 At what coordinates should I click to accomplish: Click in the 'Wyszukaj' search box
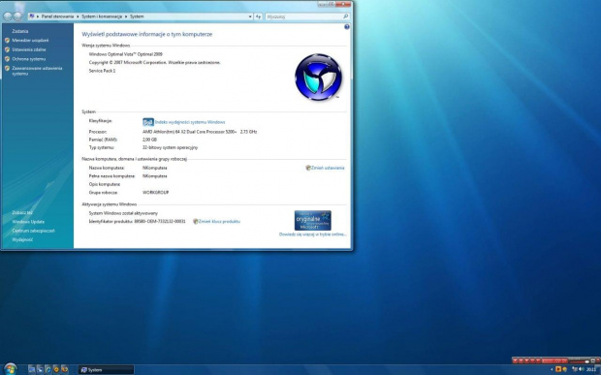303,16
